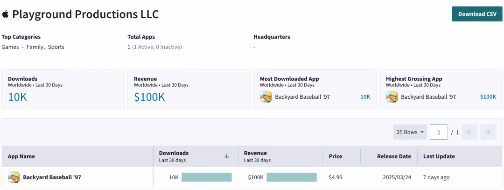Click the Top Categories label
This screenshot has height=190, width=504.
click(x=21, y=37)
